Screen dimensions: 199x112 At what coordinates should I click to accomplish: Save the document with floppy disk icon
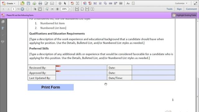point(28,3)
